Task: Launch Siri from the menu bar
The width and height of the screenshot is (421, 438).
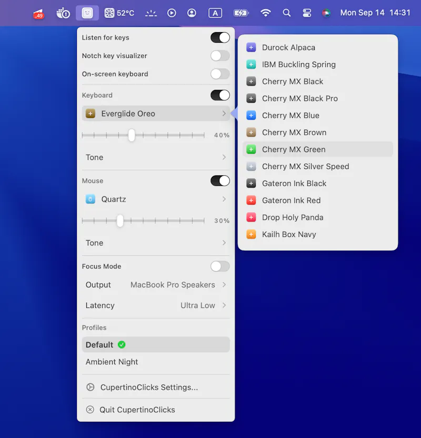Action: point(326,13)
